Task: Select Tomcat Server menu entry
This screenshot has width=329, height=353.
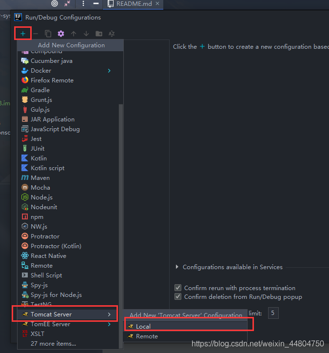Action: pyautogui.click(x=68, y=314)
